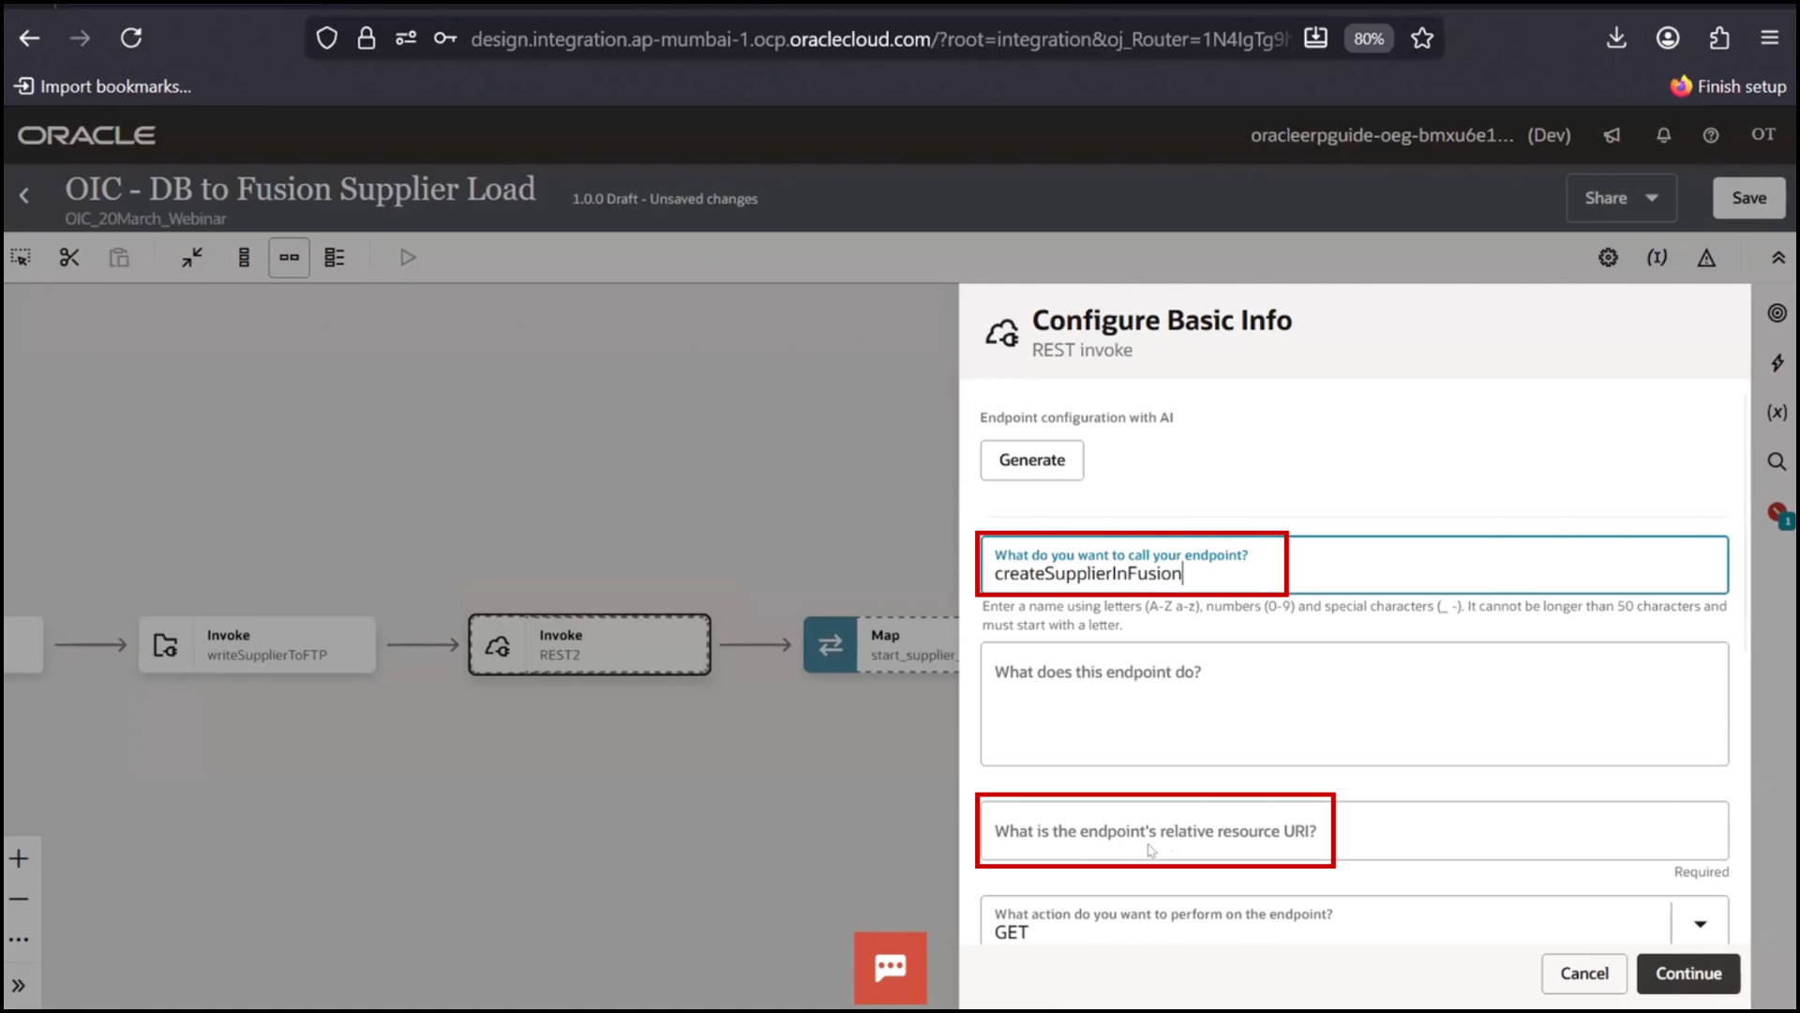The height and width of the screenshot is (1013, 1800).
Task: Open more canvas options ellipsis
Action: 19,939
